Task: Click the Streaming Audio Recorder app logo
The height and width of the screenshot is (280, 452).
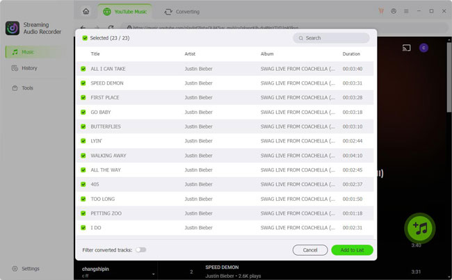Action: click(13, 28)
